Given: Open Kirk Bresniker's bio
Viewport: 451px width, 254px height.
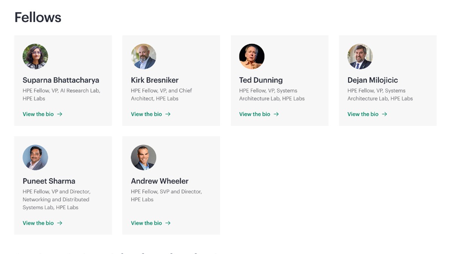Looking at the screenshot, I should click(x=146, y=114).
